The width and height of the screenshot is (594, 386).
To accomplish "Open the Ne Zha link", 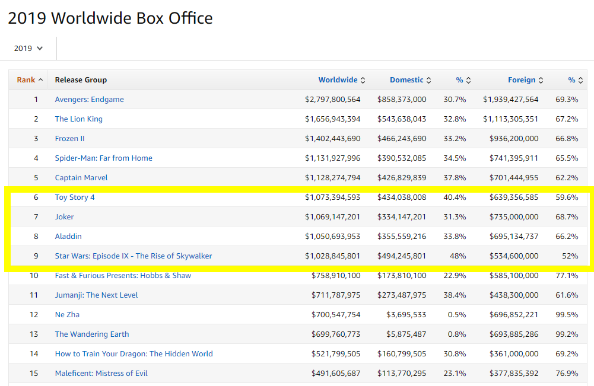I will 67,314.
